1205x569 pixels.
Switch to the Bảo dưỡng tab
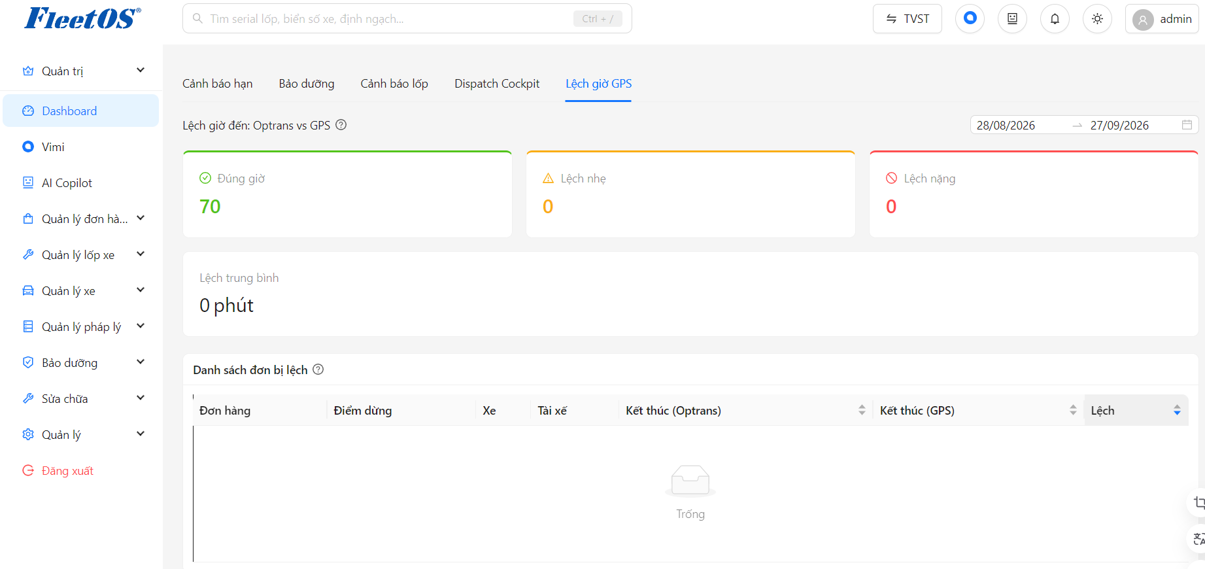click(x=307, y=84)
